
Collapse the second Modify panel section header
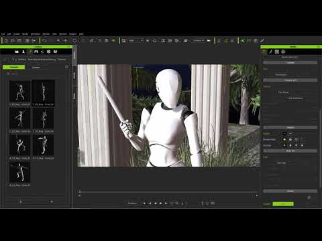[x=290, y=80]
